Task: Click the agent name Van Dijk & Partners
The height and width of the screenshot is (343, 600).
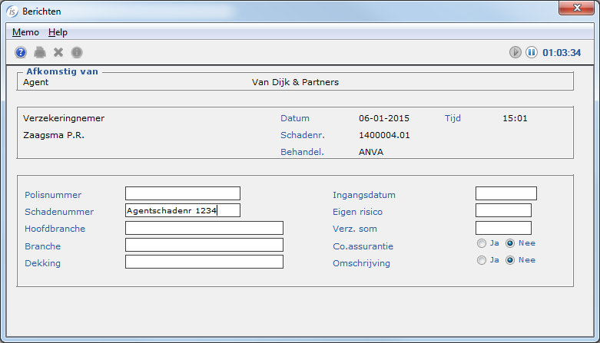Action: tap(295, 82)
